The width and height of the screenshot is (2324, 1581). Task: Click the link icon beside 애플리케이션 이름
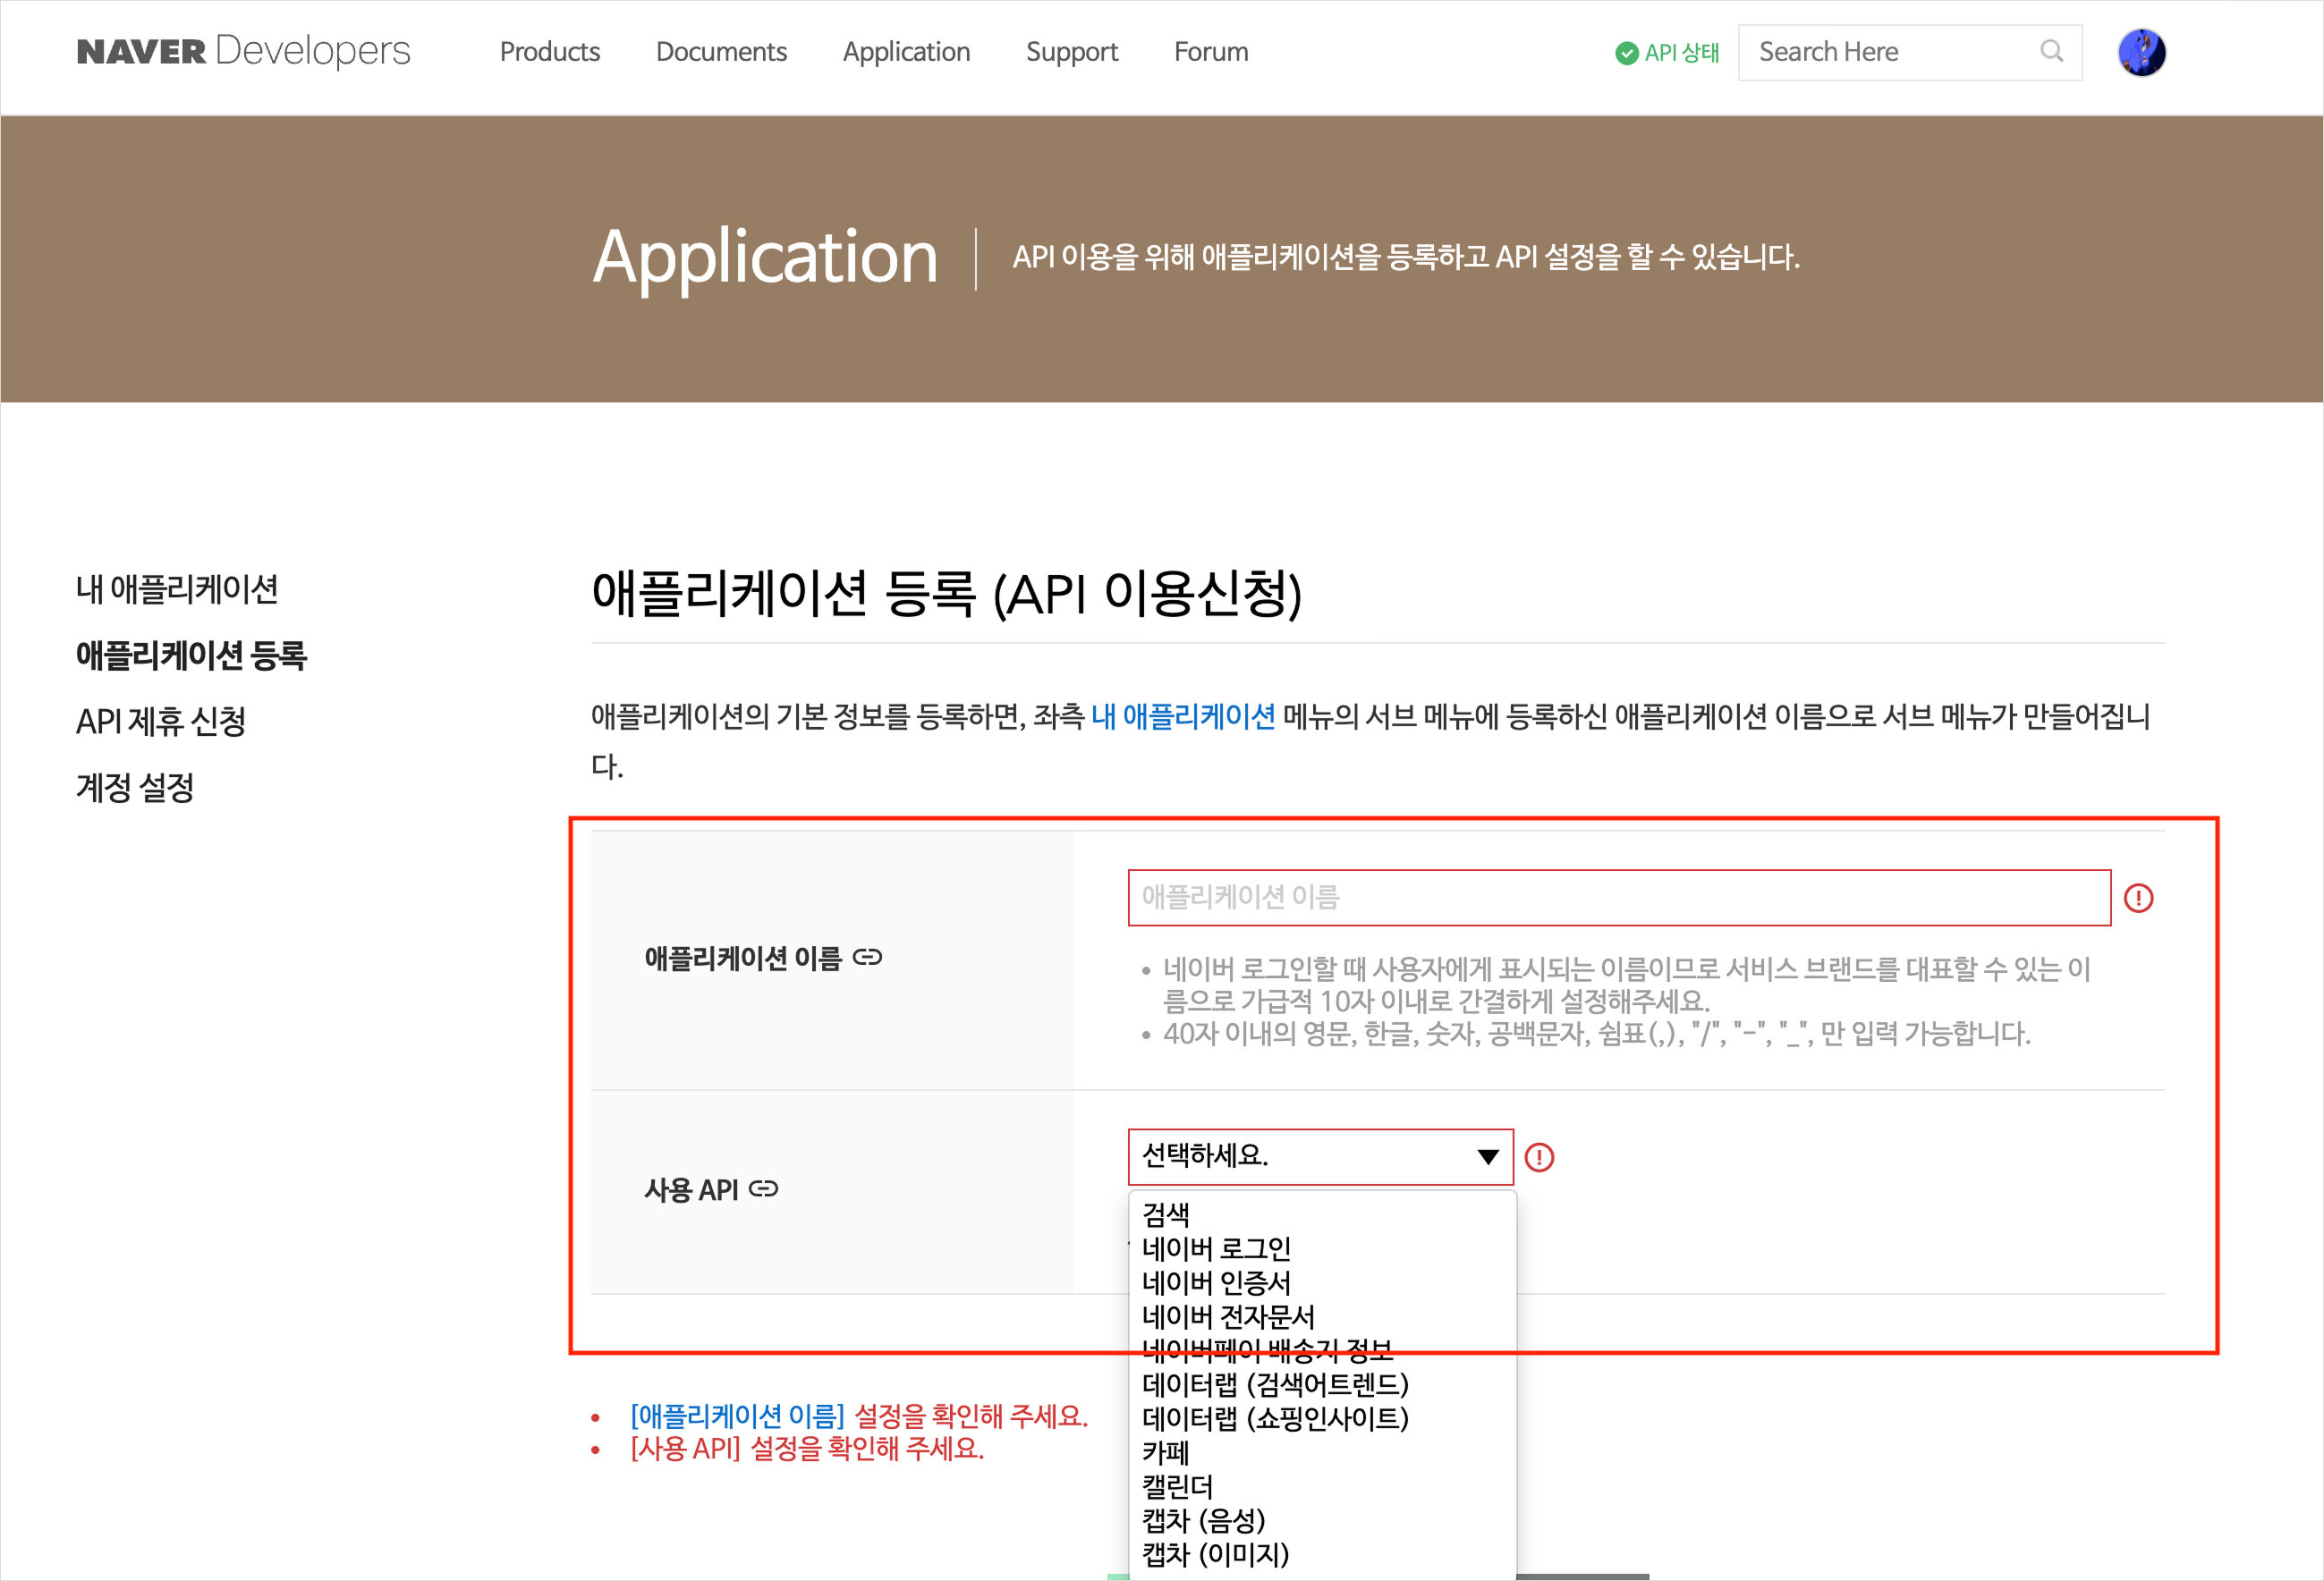coord(868,958)
